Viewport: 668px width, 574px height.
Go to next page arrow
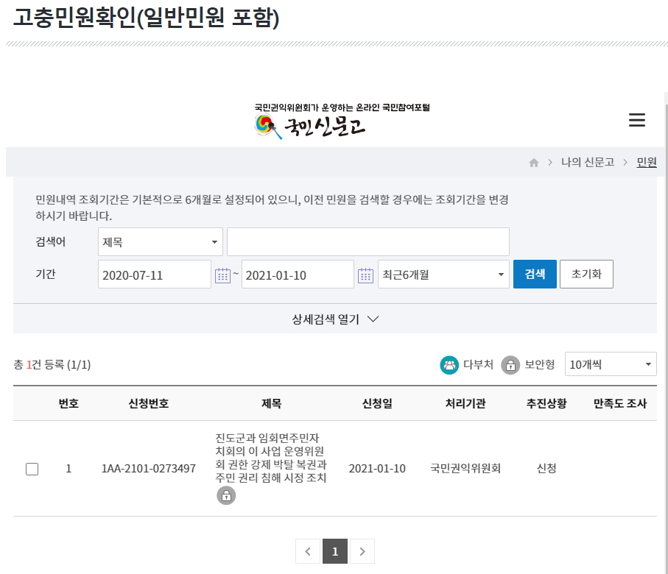point(362,551)
